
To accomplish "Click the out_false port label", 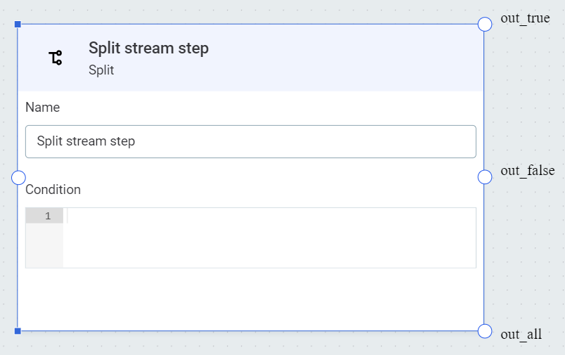I will [x=527, y=171].
